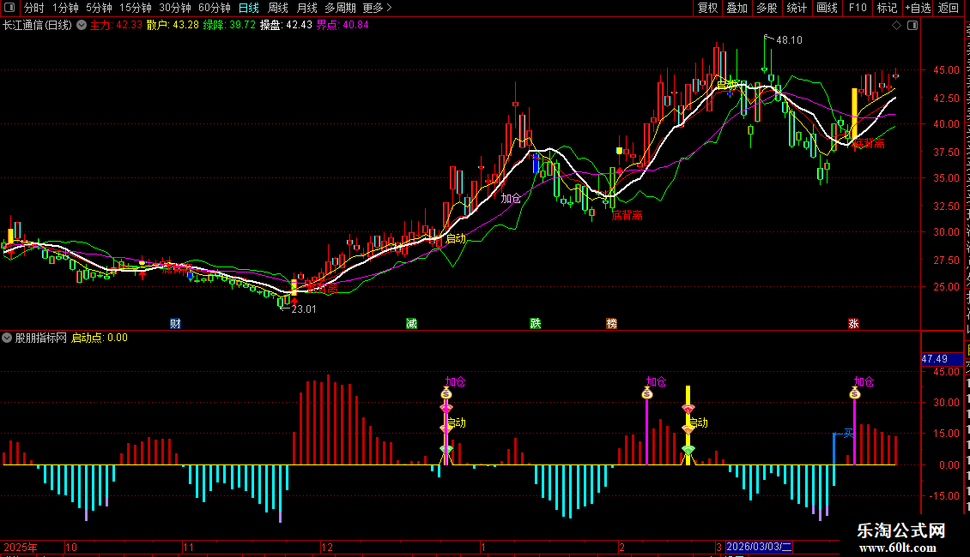
Task: Toggle the left sidebar panel icon
Action: (9, 8)
